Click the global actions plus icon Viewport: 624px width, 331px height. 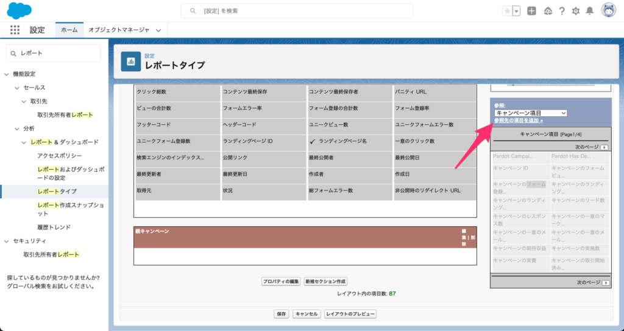tap(531, 11)
